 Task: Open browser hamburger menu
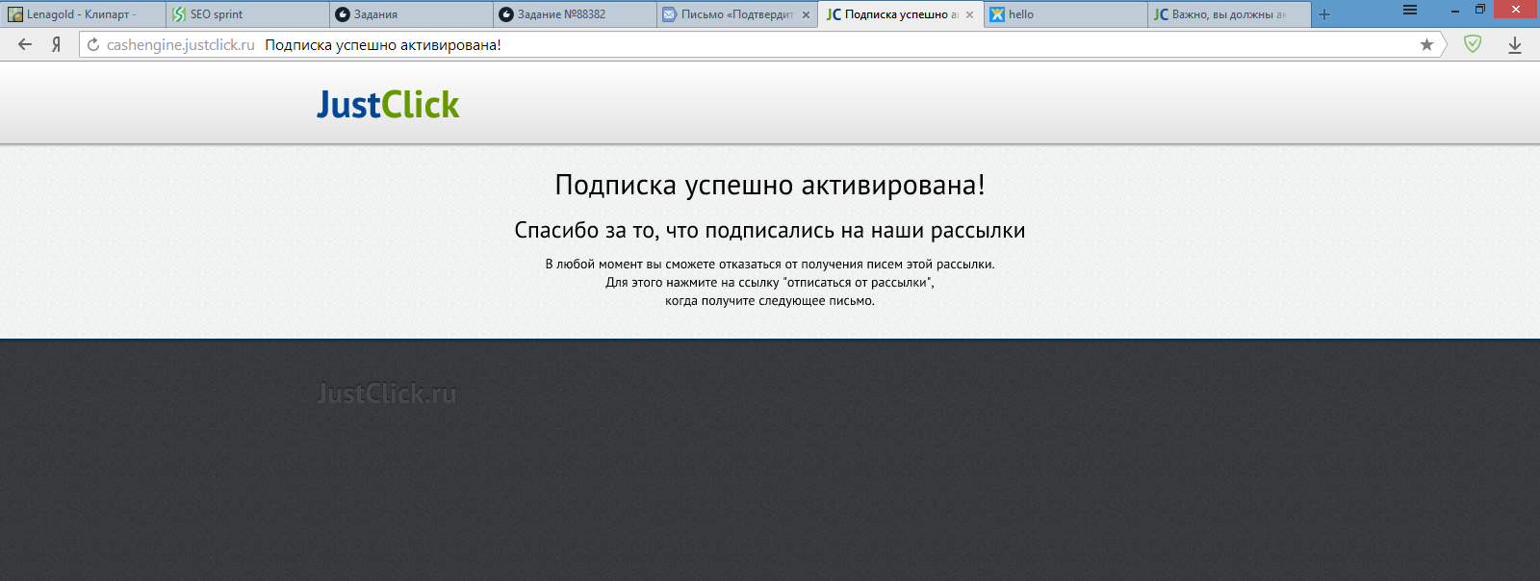(1410, 10)
